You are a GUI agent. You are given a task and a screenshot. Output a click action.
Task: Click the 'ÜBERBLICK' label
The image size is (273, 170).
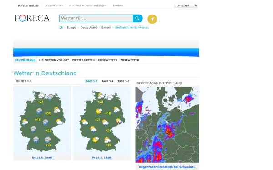23,81
